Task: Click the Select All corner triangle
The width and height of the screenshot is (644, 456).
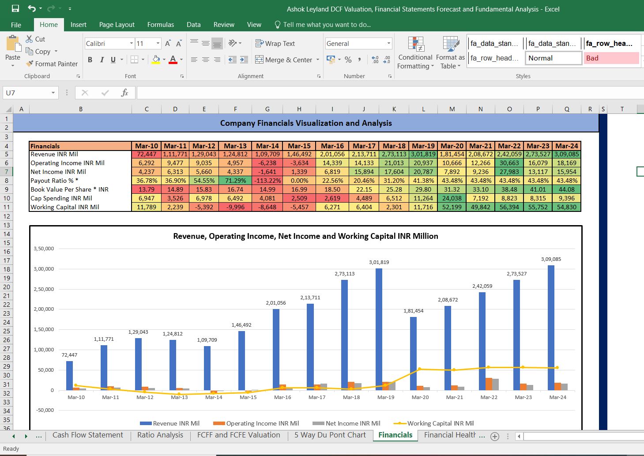Action: tap(8, 109)
